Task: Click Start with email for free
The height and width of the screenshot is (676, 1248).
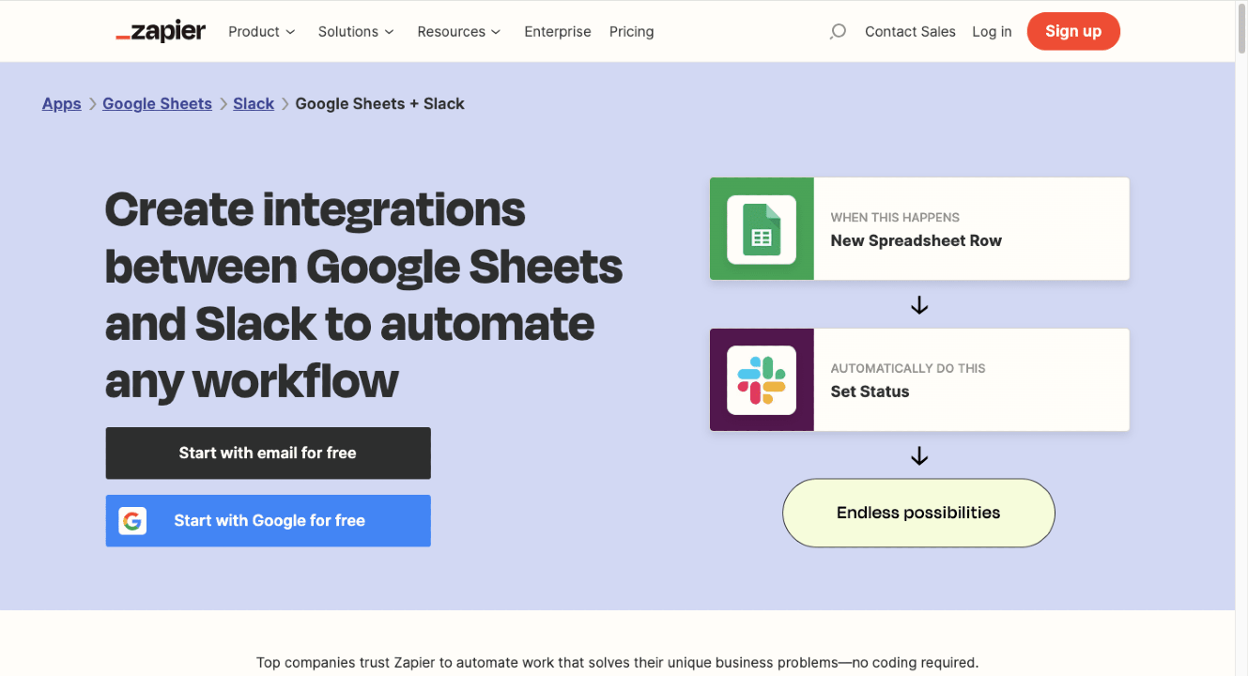Action: (x=268, y=453)
